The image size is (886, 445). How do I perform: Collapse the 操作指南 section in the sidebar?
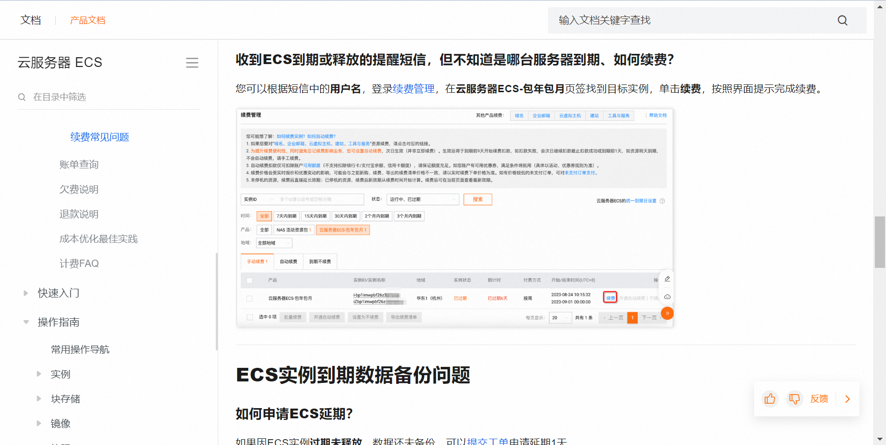point(26,322)
